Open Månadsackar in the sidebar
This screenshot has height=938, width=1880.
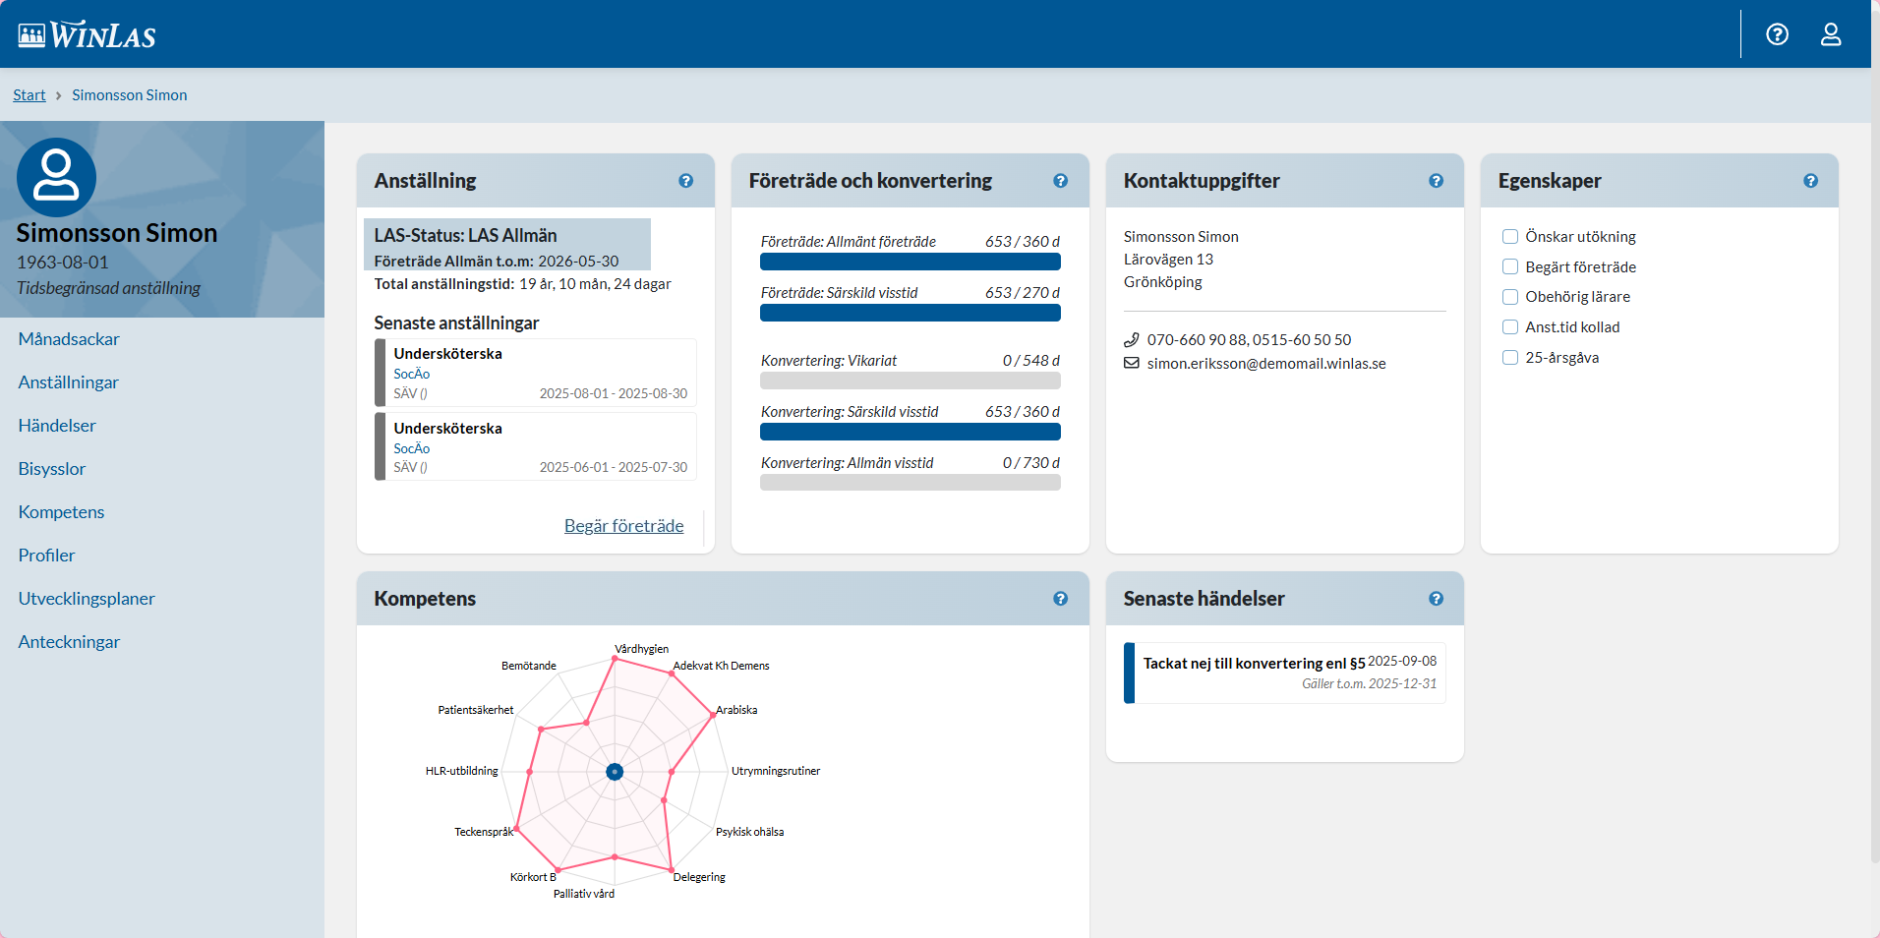69,339
